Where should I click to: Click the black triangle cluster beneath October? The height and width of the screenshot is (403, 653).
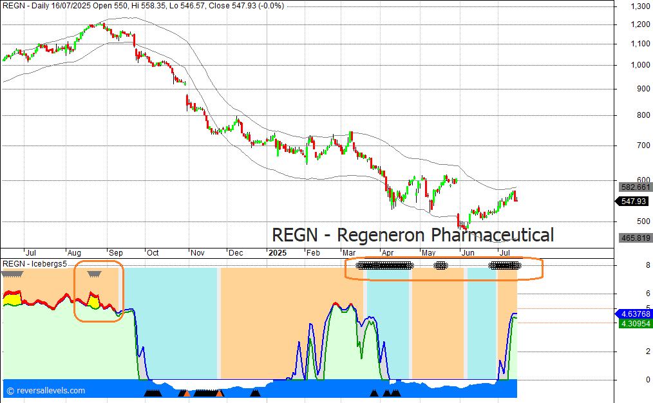(x=153, y=393)
